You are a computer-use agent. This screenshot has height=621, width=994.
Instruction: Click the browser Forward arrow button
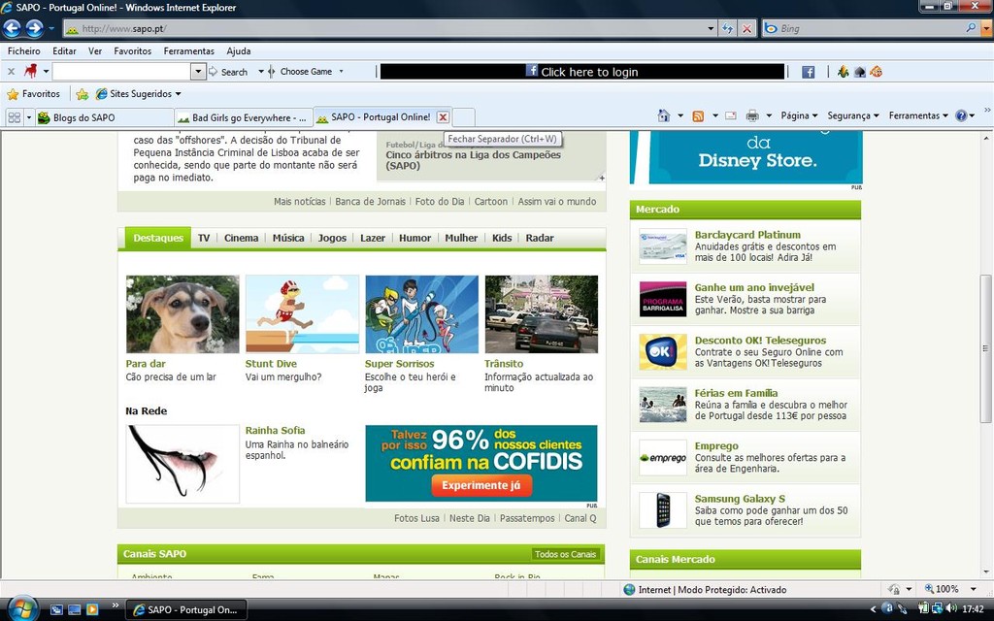[34, 28]
